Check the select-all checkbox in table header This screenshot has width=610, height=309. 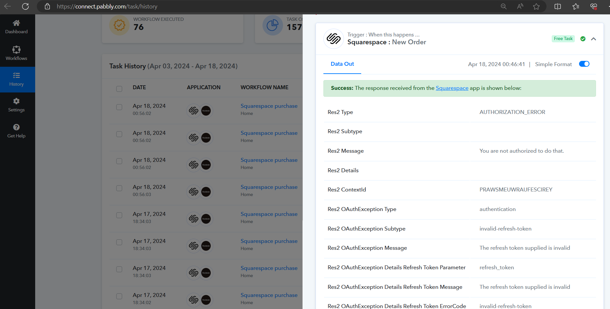[119, 89]
